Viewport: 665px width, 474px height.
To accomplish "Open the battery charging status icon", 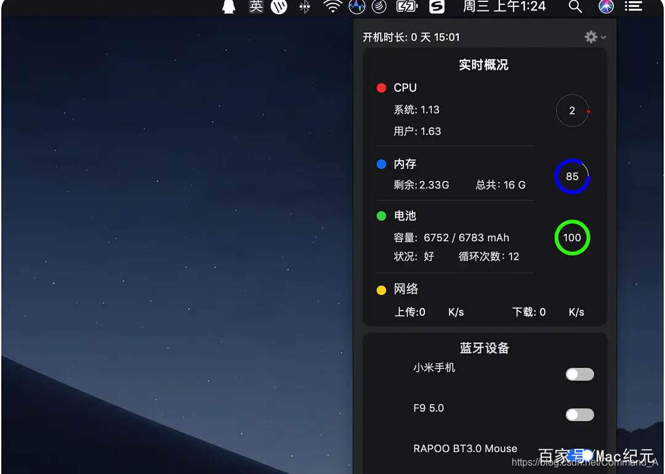I will (407, 6).
